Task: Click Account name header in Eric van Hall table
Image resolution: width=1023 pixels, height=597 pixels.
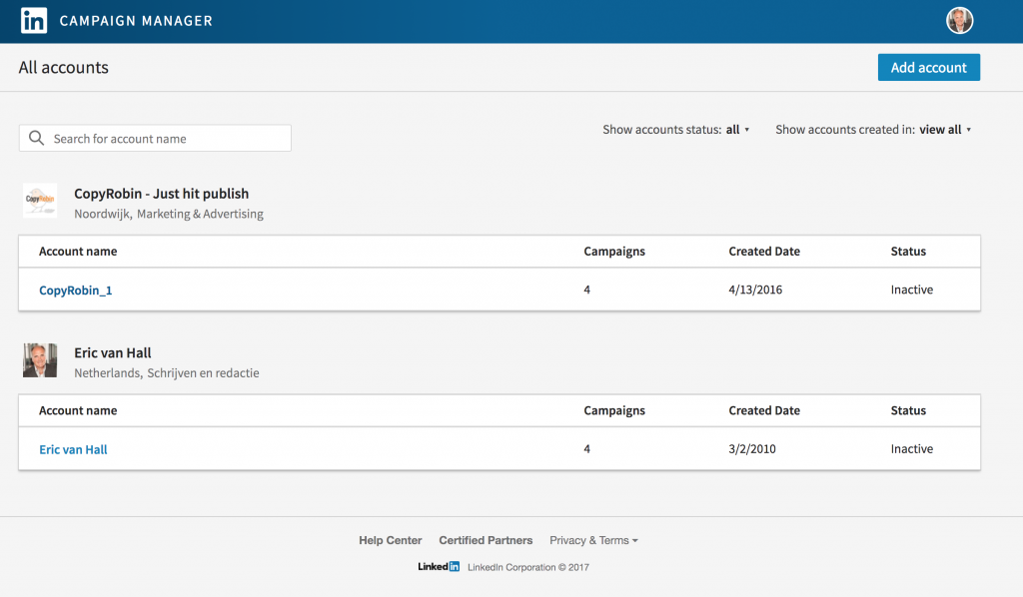Action: (78, 410)
